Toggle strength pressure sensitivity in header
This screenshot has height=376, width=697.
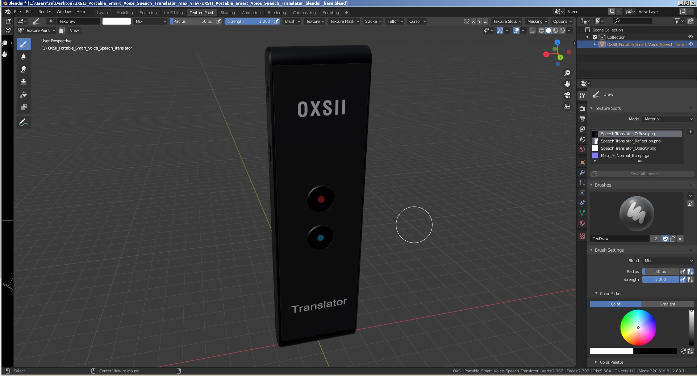point(277,21)
